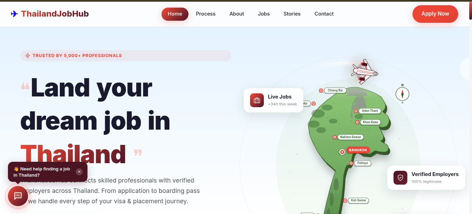Go to the About nav item

tap(237, 14)
